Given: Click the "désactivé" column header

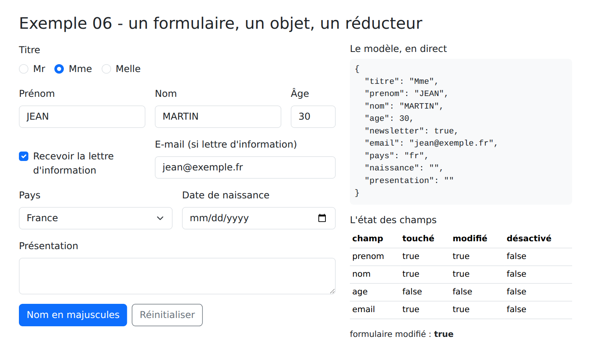Looking at the screenshot, I should (529, 239).
